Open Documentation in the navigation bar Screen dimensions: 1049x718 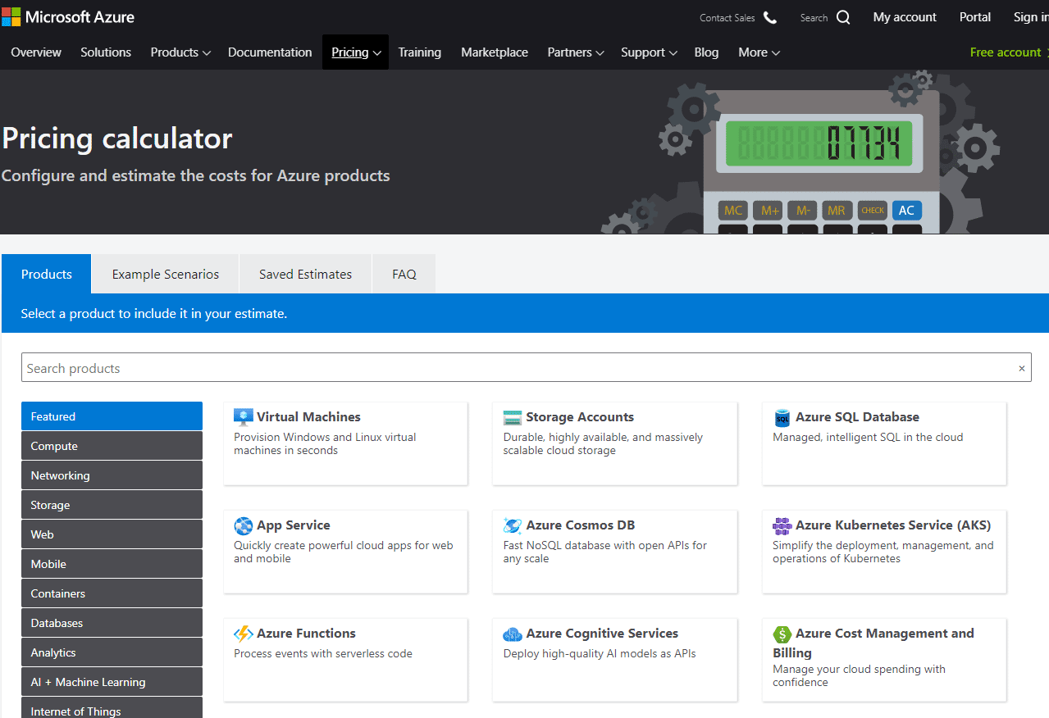(x=270, y=52)
